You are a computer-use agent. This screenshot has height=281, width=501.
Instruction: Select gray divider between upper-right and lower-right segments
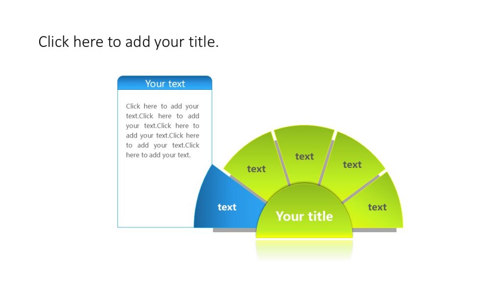coord(361,189)
